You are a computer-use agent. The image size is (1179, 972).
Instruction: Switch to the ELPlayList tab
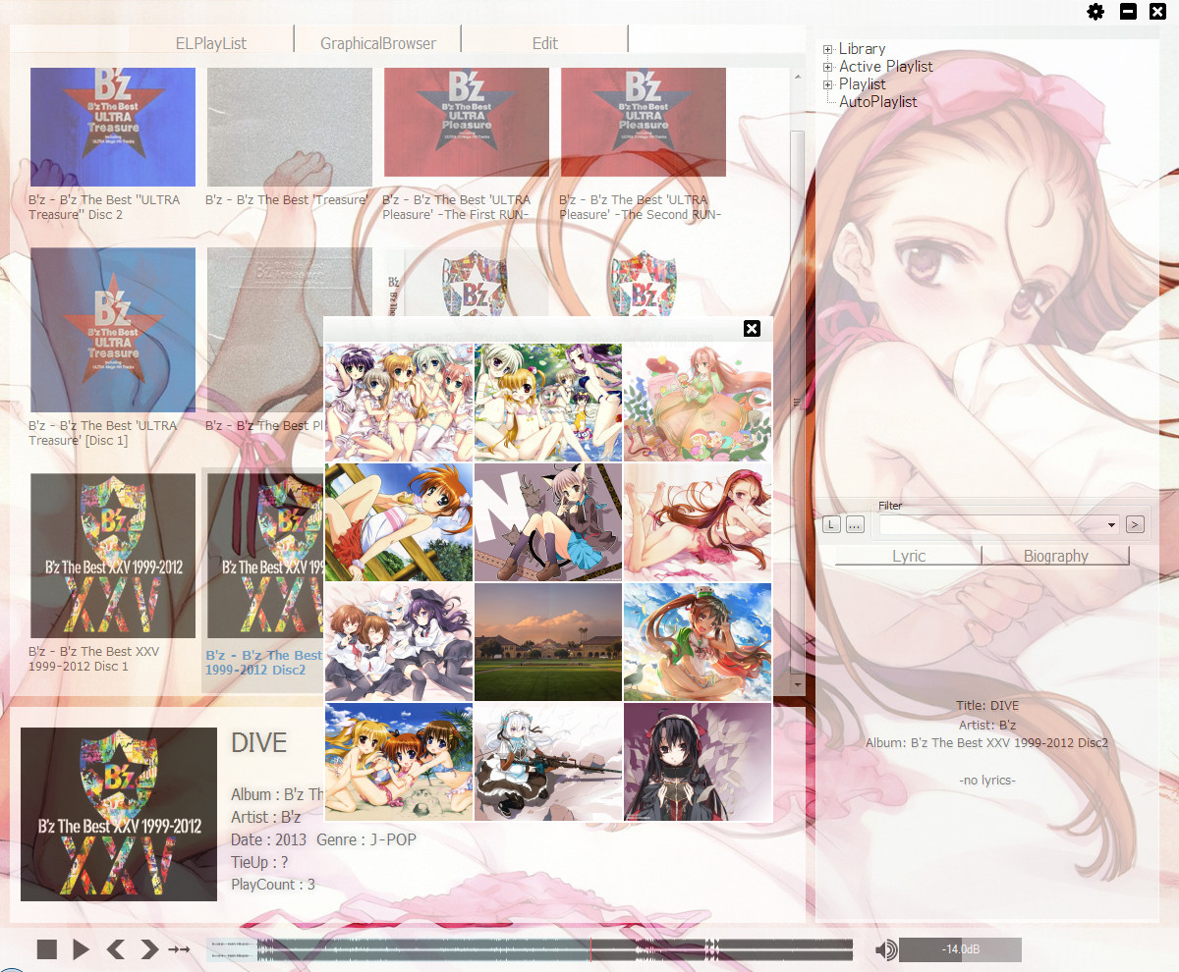pyautogui.click(x=211, y=43)
